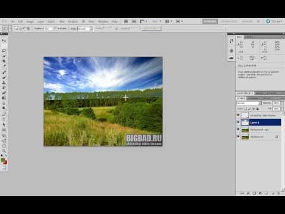
Task: Select the Horizontal Type tool
Action: (x=4, y=119)
